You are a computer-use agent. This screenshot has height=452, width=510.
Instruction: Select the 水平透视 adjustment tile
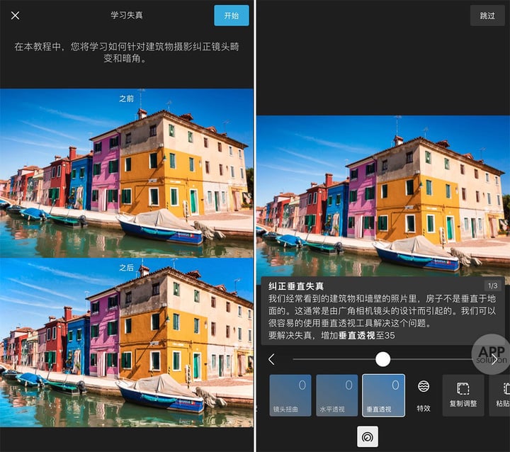click(336, 395)
